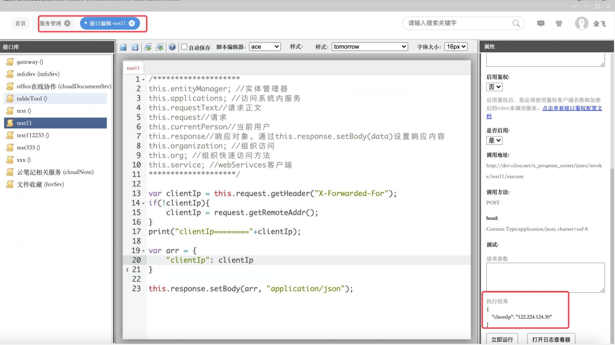The width and height of the screenshot is (615, 345).
Task: Open the tomorrow style dropdown
Action: 369,47
